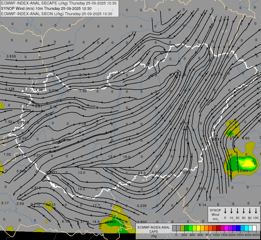Pick the olive swatch in the CAPE legend

pos(182,228)
